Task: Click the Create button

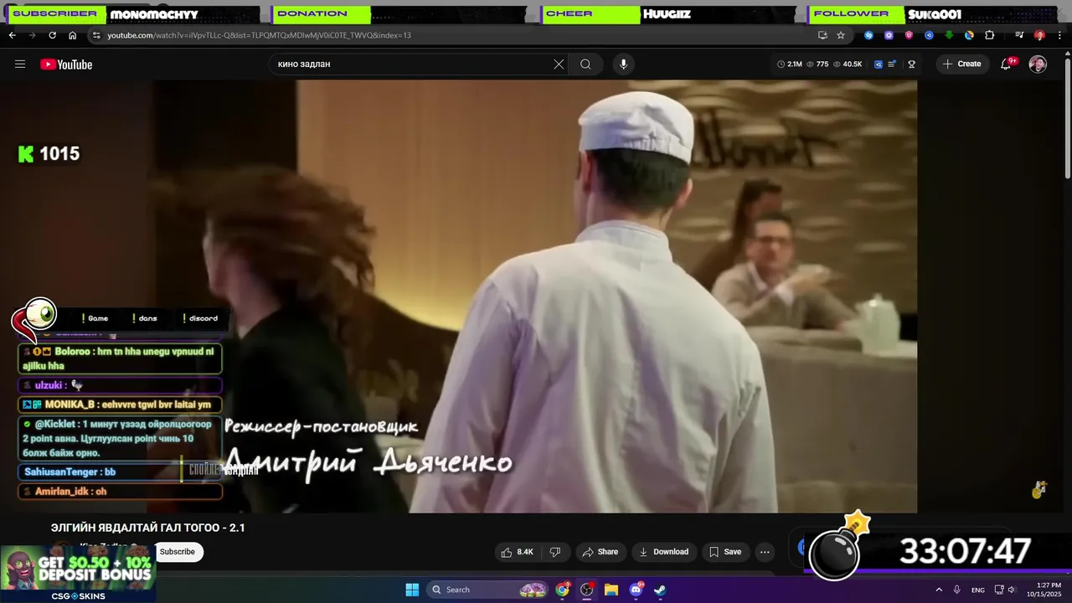Action: [961, 64]
